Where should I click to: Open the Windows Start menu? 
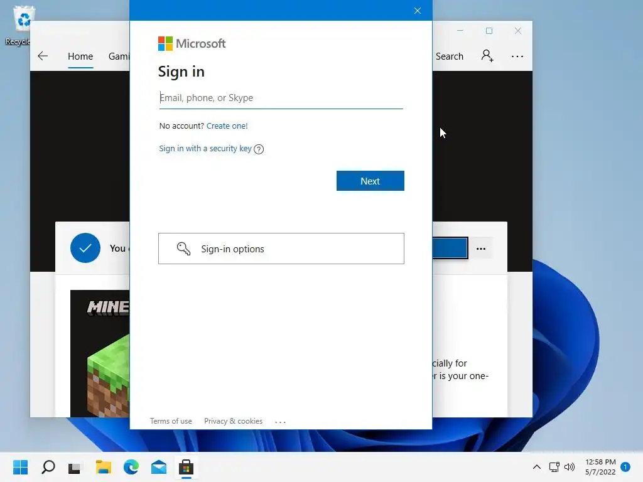click(21, 467)
